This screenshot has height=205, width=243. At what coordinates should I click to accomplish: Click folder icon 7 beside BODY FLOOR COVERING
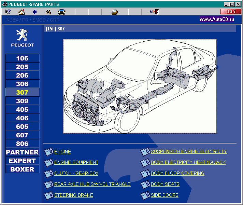point(145,173)
